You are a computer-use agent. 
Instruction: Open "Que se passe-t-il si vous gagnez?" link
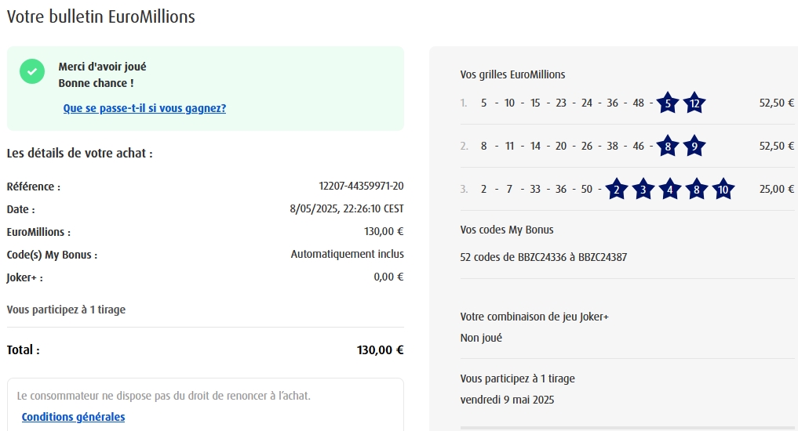point(144,108)
